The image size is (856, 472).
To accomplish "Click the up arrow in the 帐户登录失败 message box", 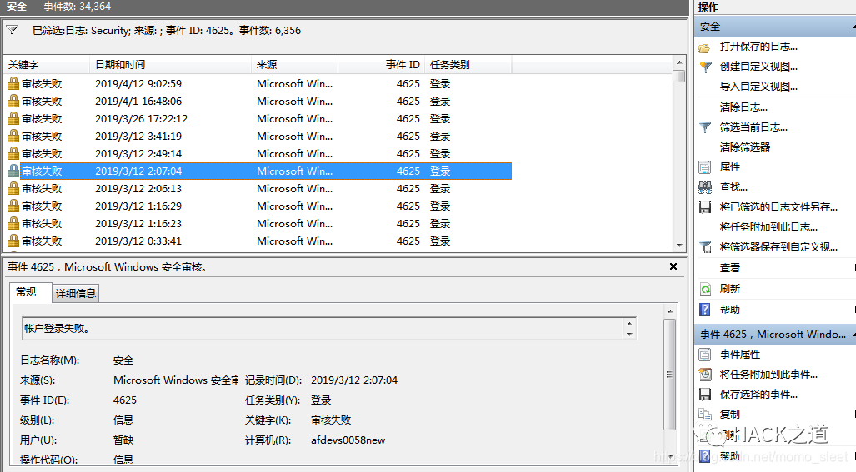I will coord(629,324).
